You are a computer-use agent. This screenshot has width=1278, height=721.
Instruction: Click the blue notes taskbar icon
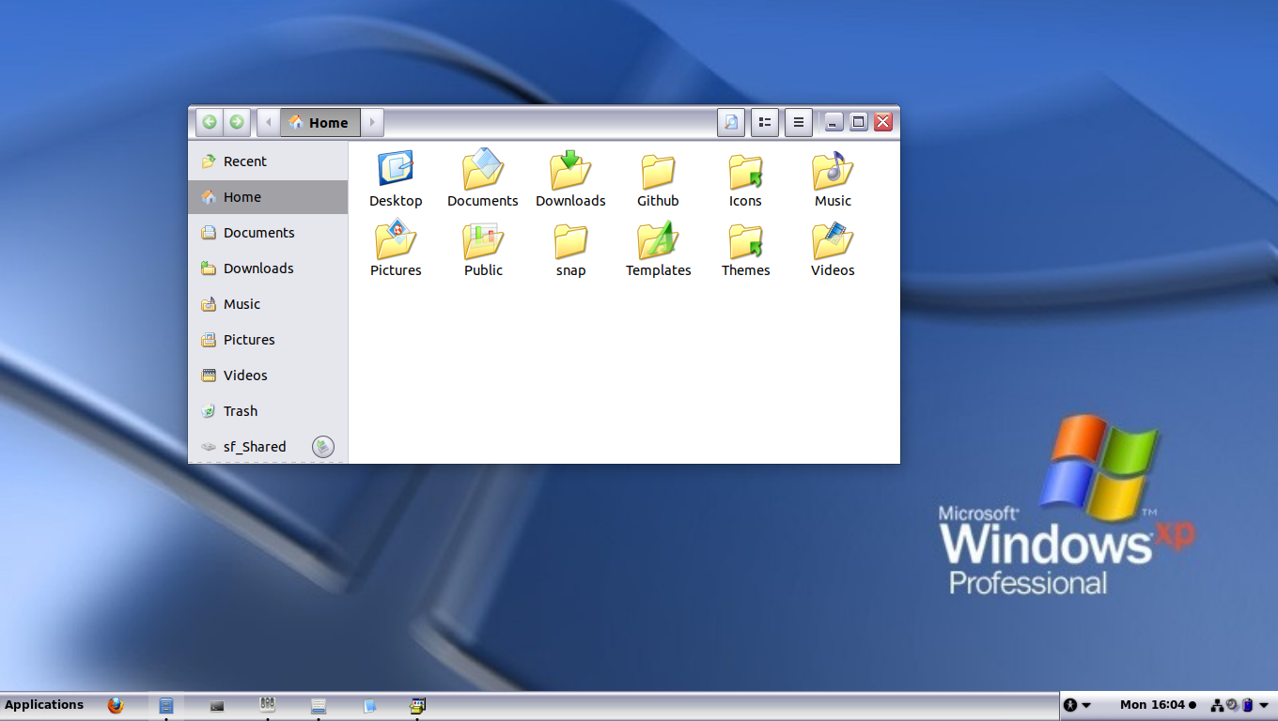coord(369,706)
